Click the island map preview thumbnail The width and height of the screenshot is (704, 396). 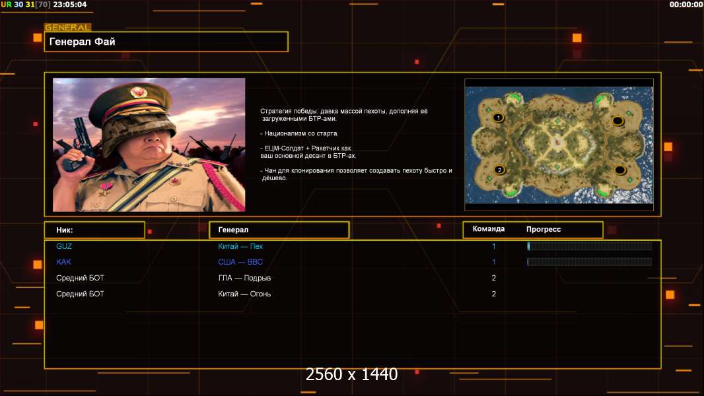click(559, 145)
